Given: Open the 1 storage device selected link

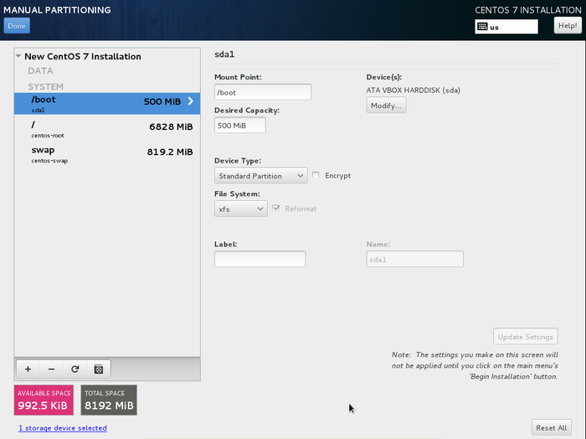Looking at the screenshot, I should [63, 428].
